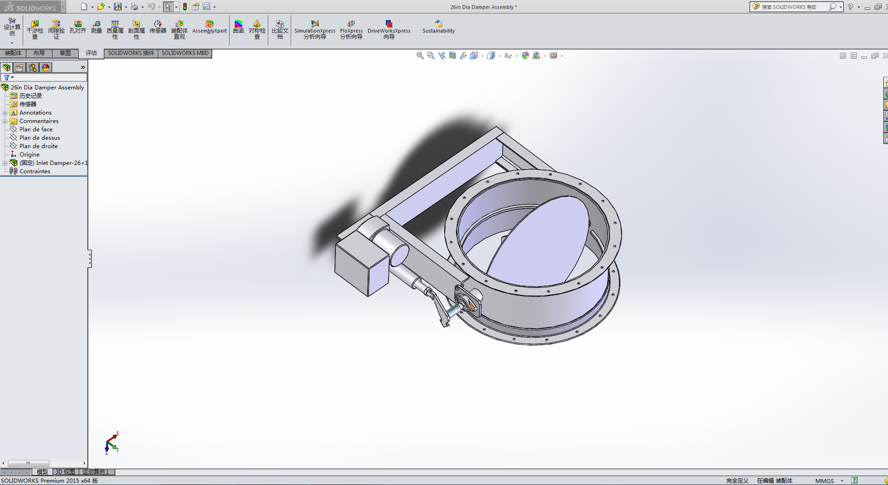
Task: Click the Rebuild traffic light icon
Action: coord(185,7)
